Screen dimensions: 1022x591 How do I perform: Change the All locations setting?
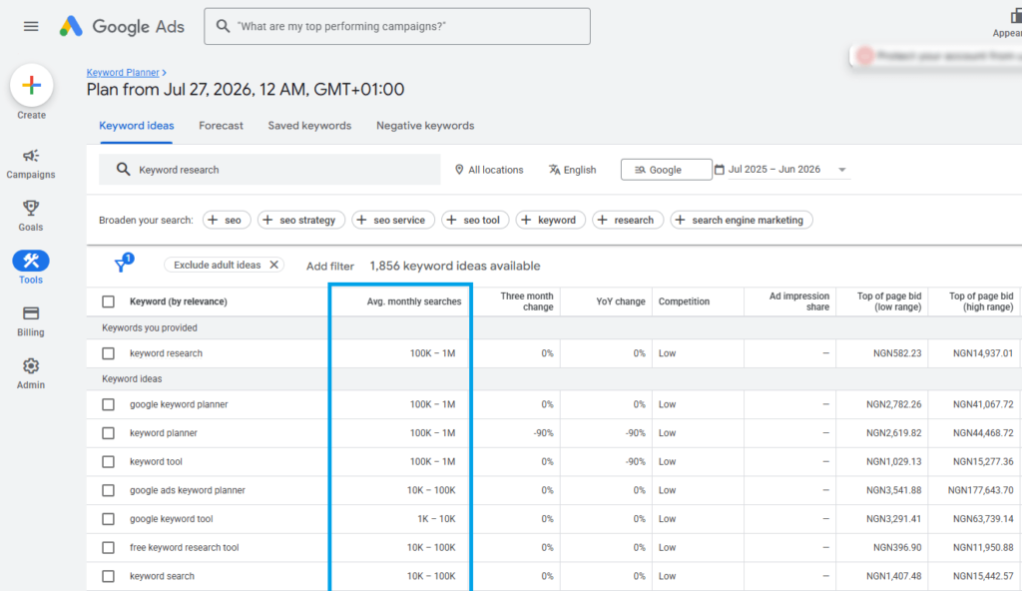point(489,170)
